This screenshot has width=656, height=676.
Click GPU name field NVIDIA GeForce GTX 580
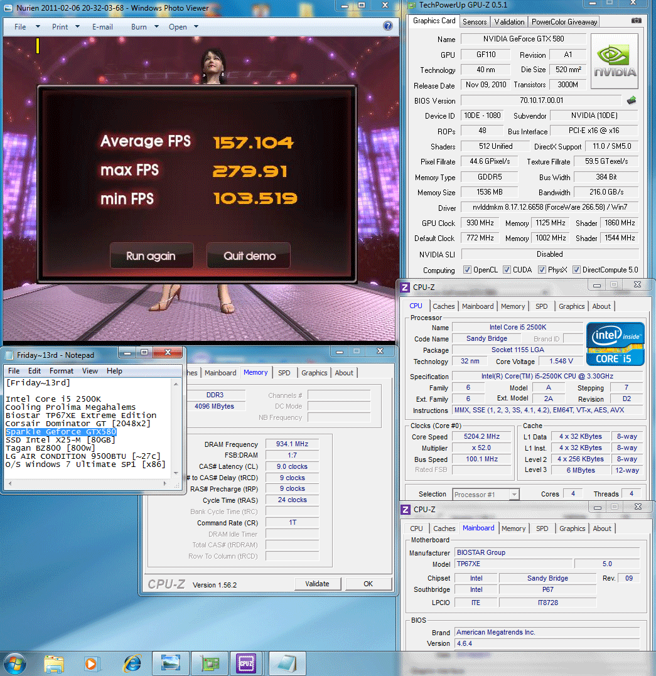523,39
